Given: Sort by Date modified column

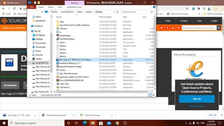Looking at the screenshot, I should coord(105,17).
